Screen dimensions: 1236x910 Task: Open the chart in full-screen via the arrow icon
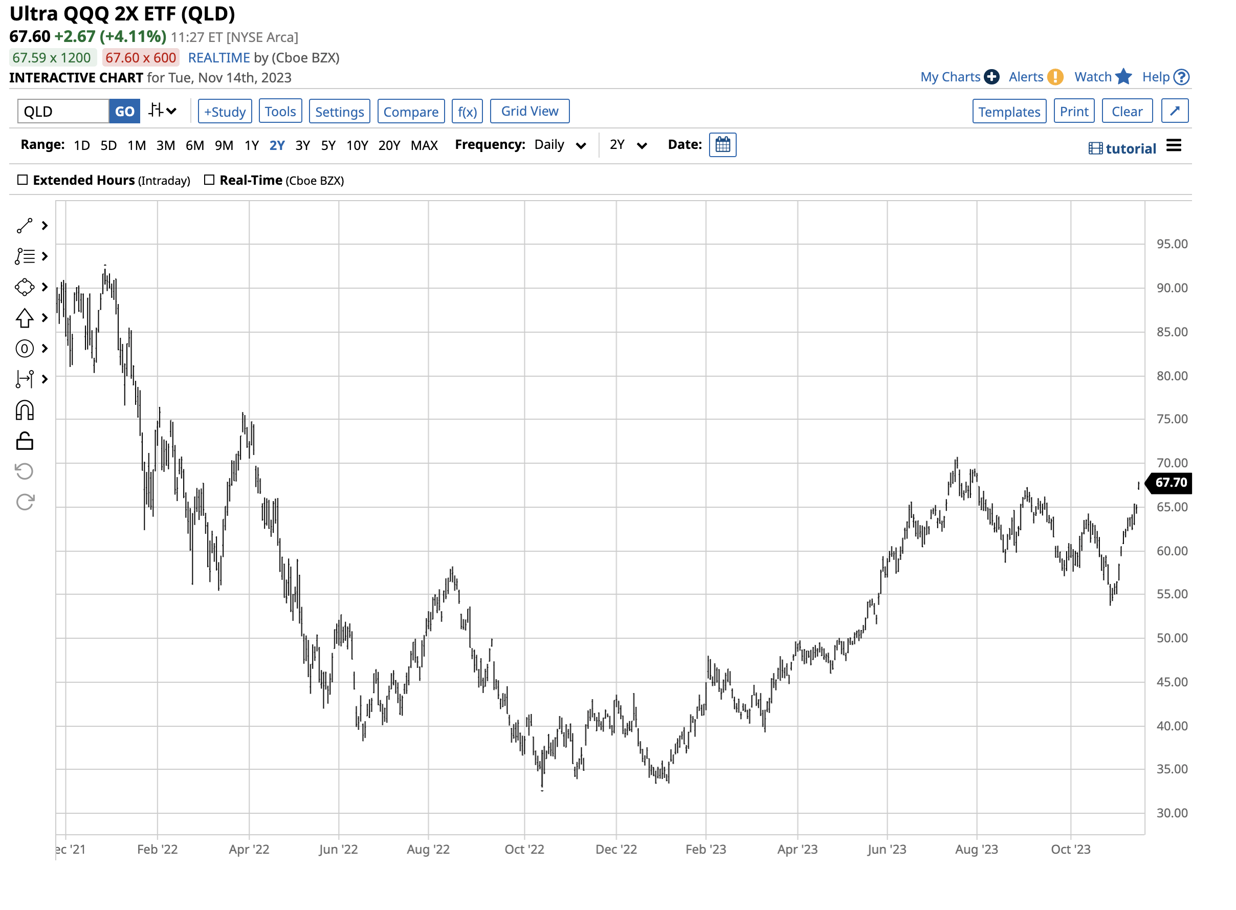pyautogui.click(x=1174, y=111)
